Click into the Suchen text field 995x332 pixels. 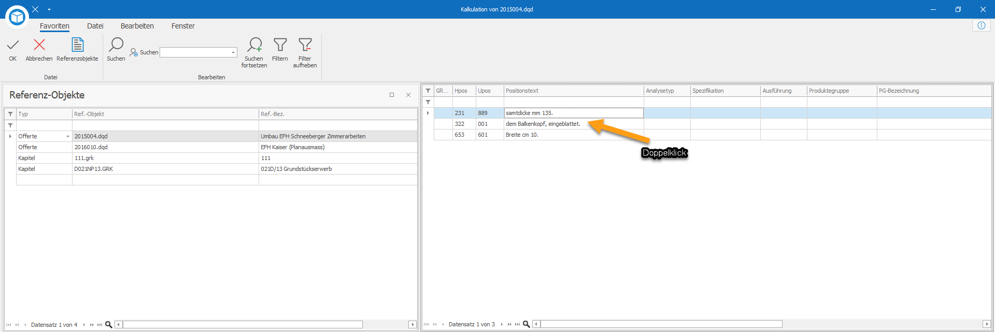[x=195, y=52]
